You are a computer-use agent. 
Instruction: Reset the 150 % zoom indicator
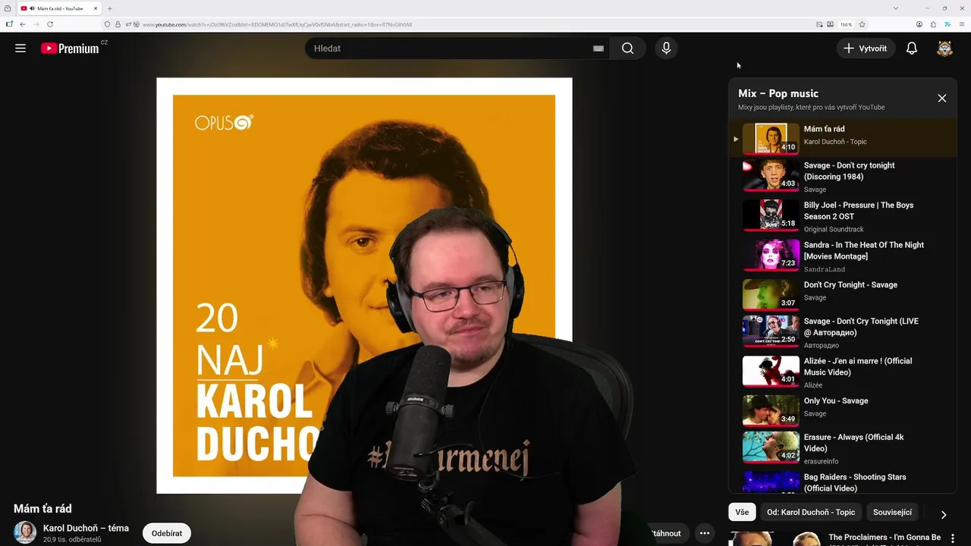(846, 24)
